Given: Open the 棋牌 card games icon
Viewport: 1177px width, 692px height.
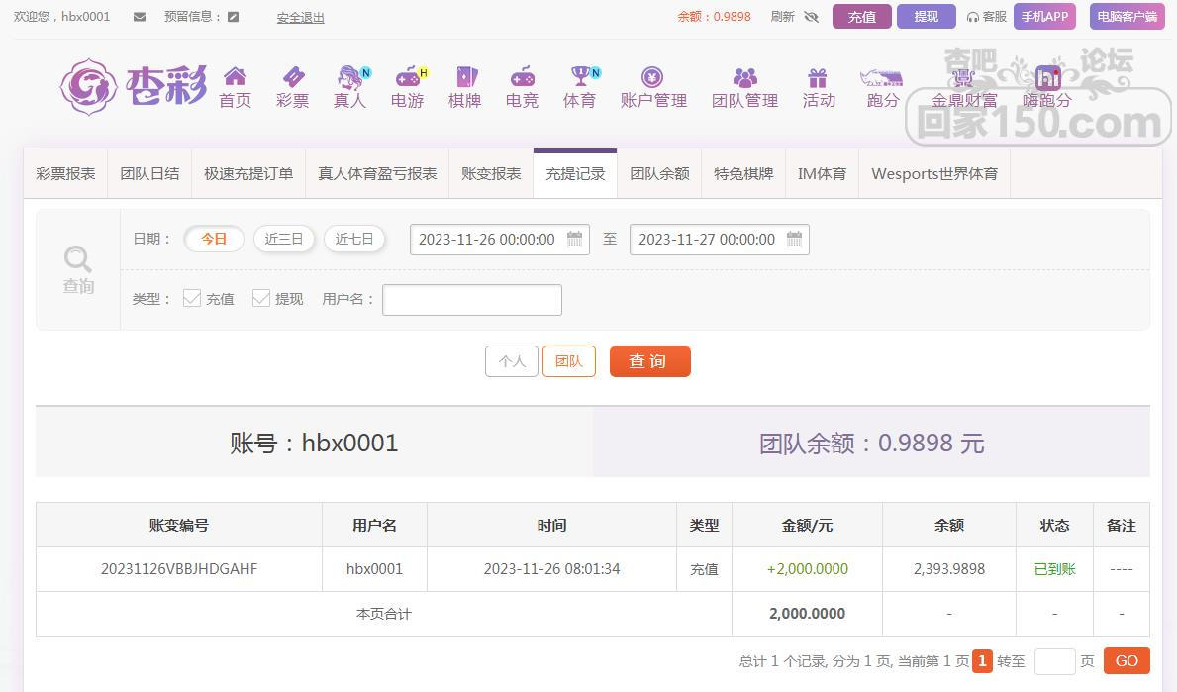Looking at the screenshot, I should [464, 77].
